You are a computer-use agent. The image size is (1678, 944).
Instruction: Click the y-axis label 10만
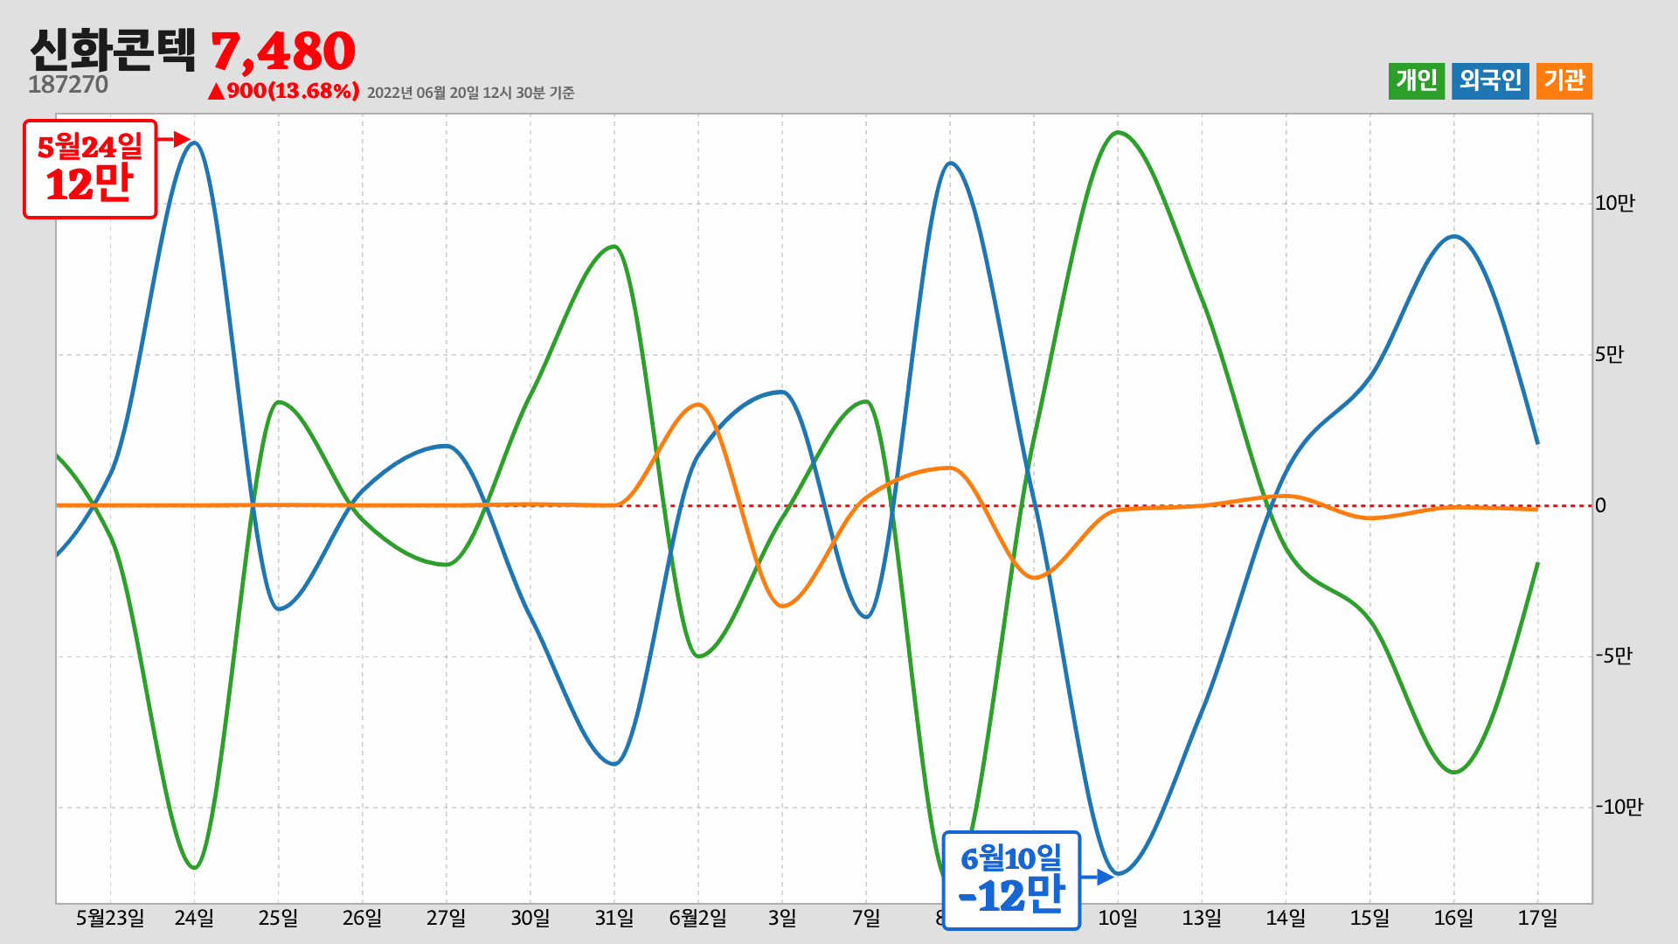point(1614,203)
